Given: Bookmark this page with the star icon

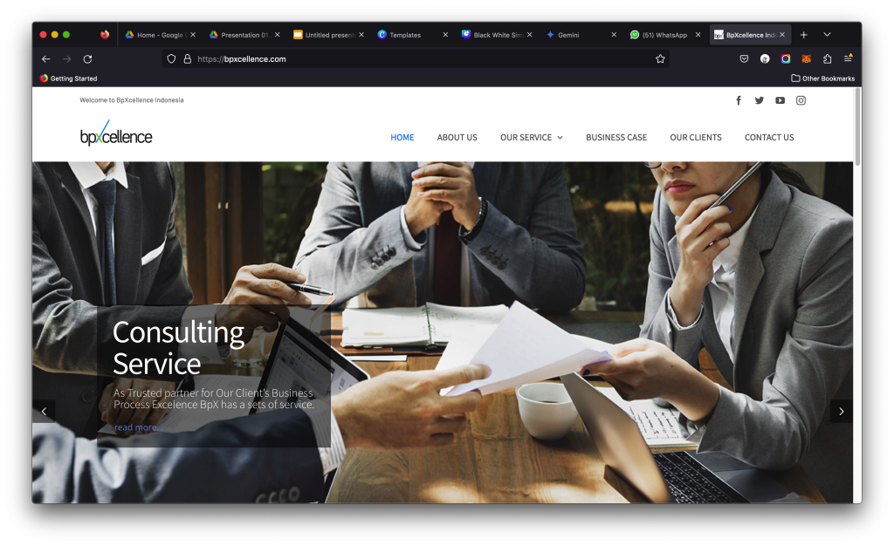Looking at the screenshot, I should [x=660, y=58].
